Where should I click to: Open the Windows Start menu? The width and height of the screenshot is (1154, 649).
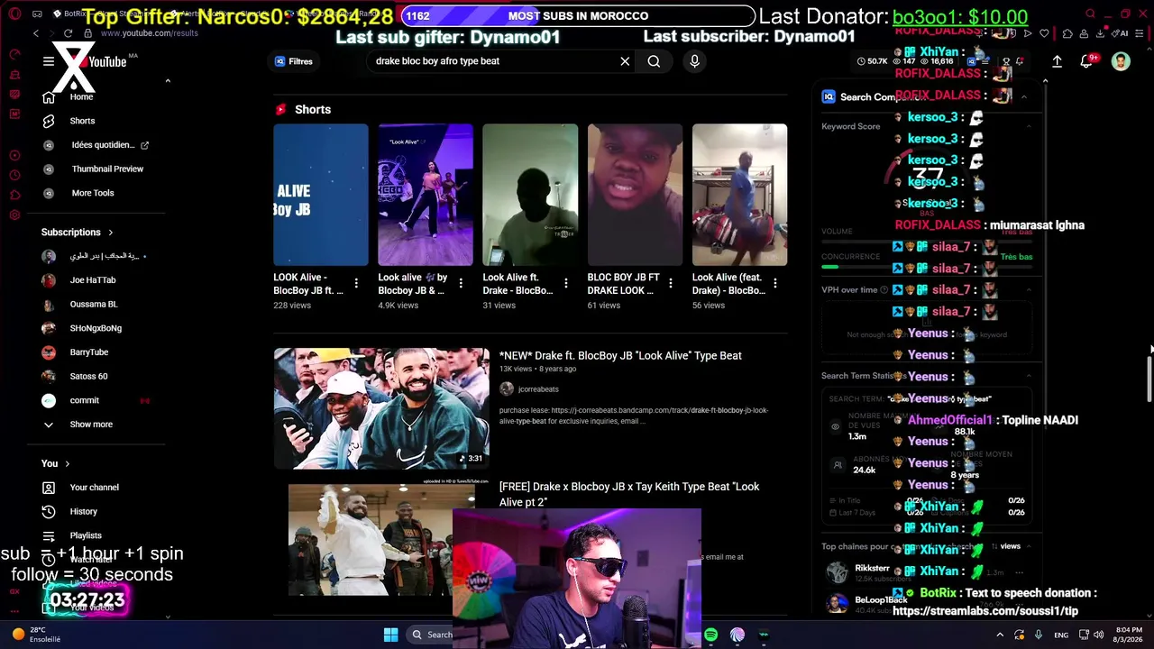click(390, 635)
